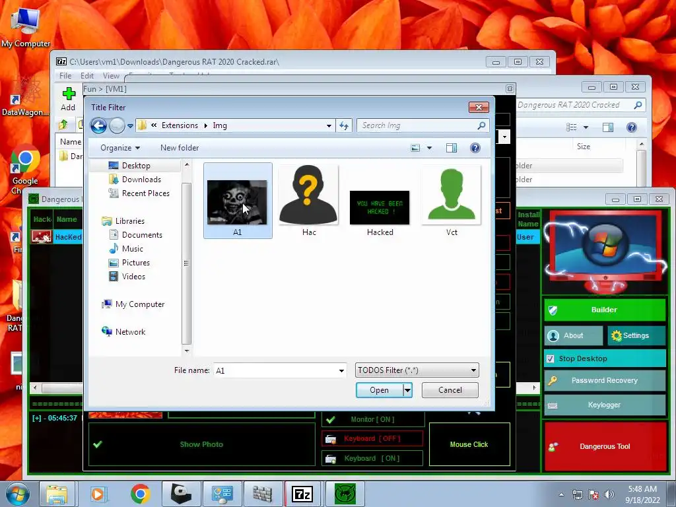The width and height of the screenshot is (676, 507).
Task: Open help in the Title Filter dialog
Action: (x=475, y=148)
